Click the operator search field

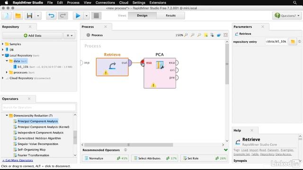pyautogui.click(x=39, y=107)
